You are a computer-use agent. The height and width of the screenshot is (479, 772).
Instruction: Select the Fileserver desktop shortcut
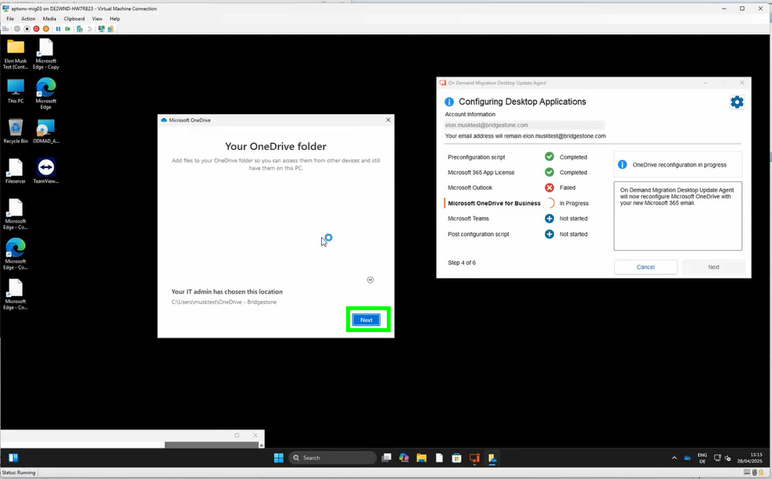(x=16, y=171)
